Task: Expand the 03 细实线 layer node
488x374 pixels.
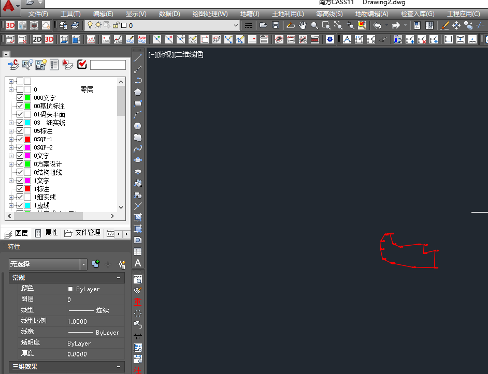Action: [x=11, y=123]
